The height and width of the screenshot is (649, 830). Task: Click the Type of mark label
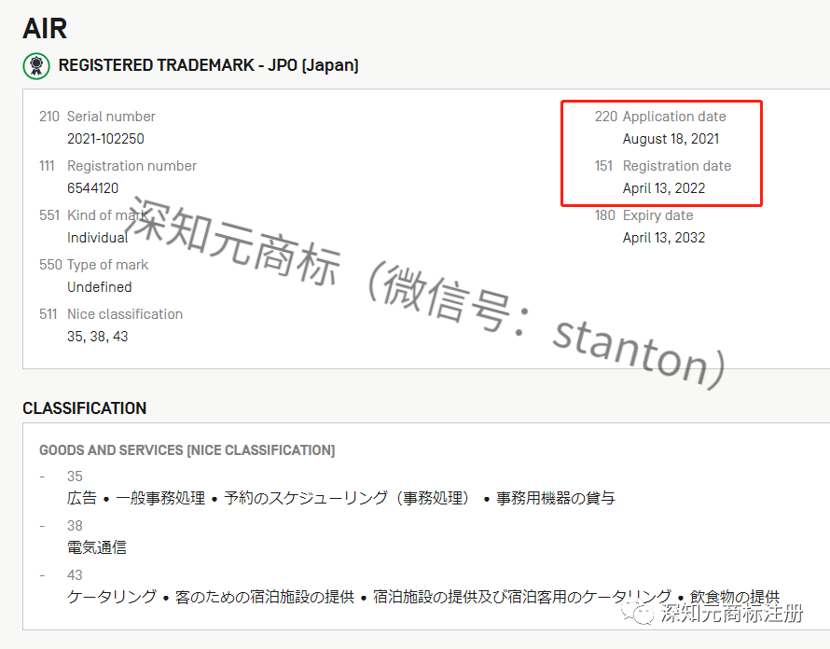[108, 265]
